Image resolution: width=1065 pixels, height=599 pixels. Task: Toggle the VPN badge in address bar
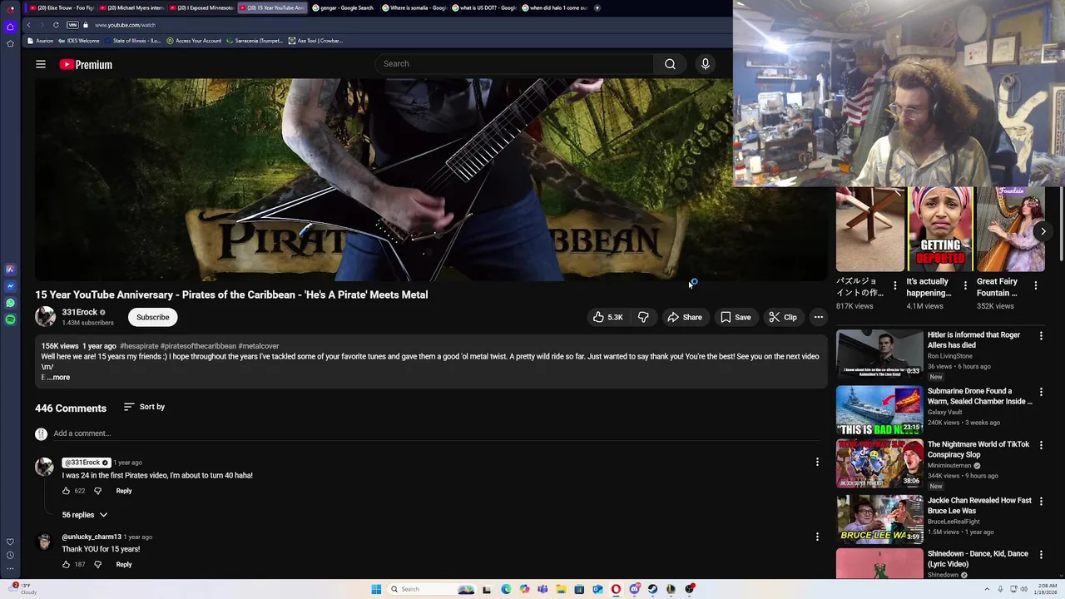pos(72,25)
